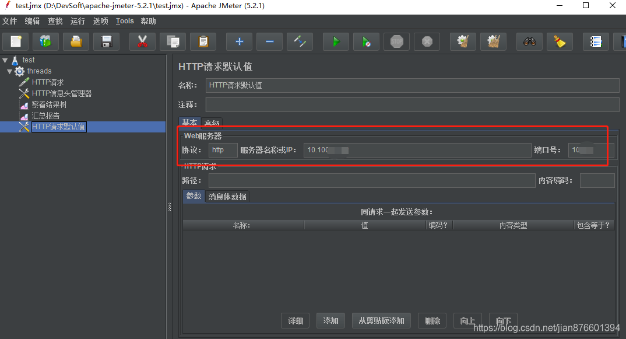Image resolution: width=626 pixels, height=339 pixels.
Task: Stop the running test via the stop icon
Action: [x=396, y=41]
